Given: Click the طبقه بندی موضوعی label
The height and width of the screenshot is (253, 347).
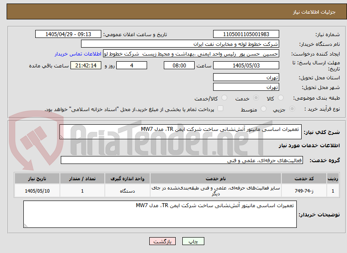Looking at the screenshot, I should (x=317, y=98).
